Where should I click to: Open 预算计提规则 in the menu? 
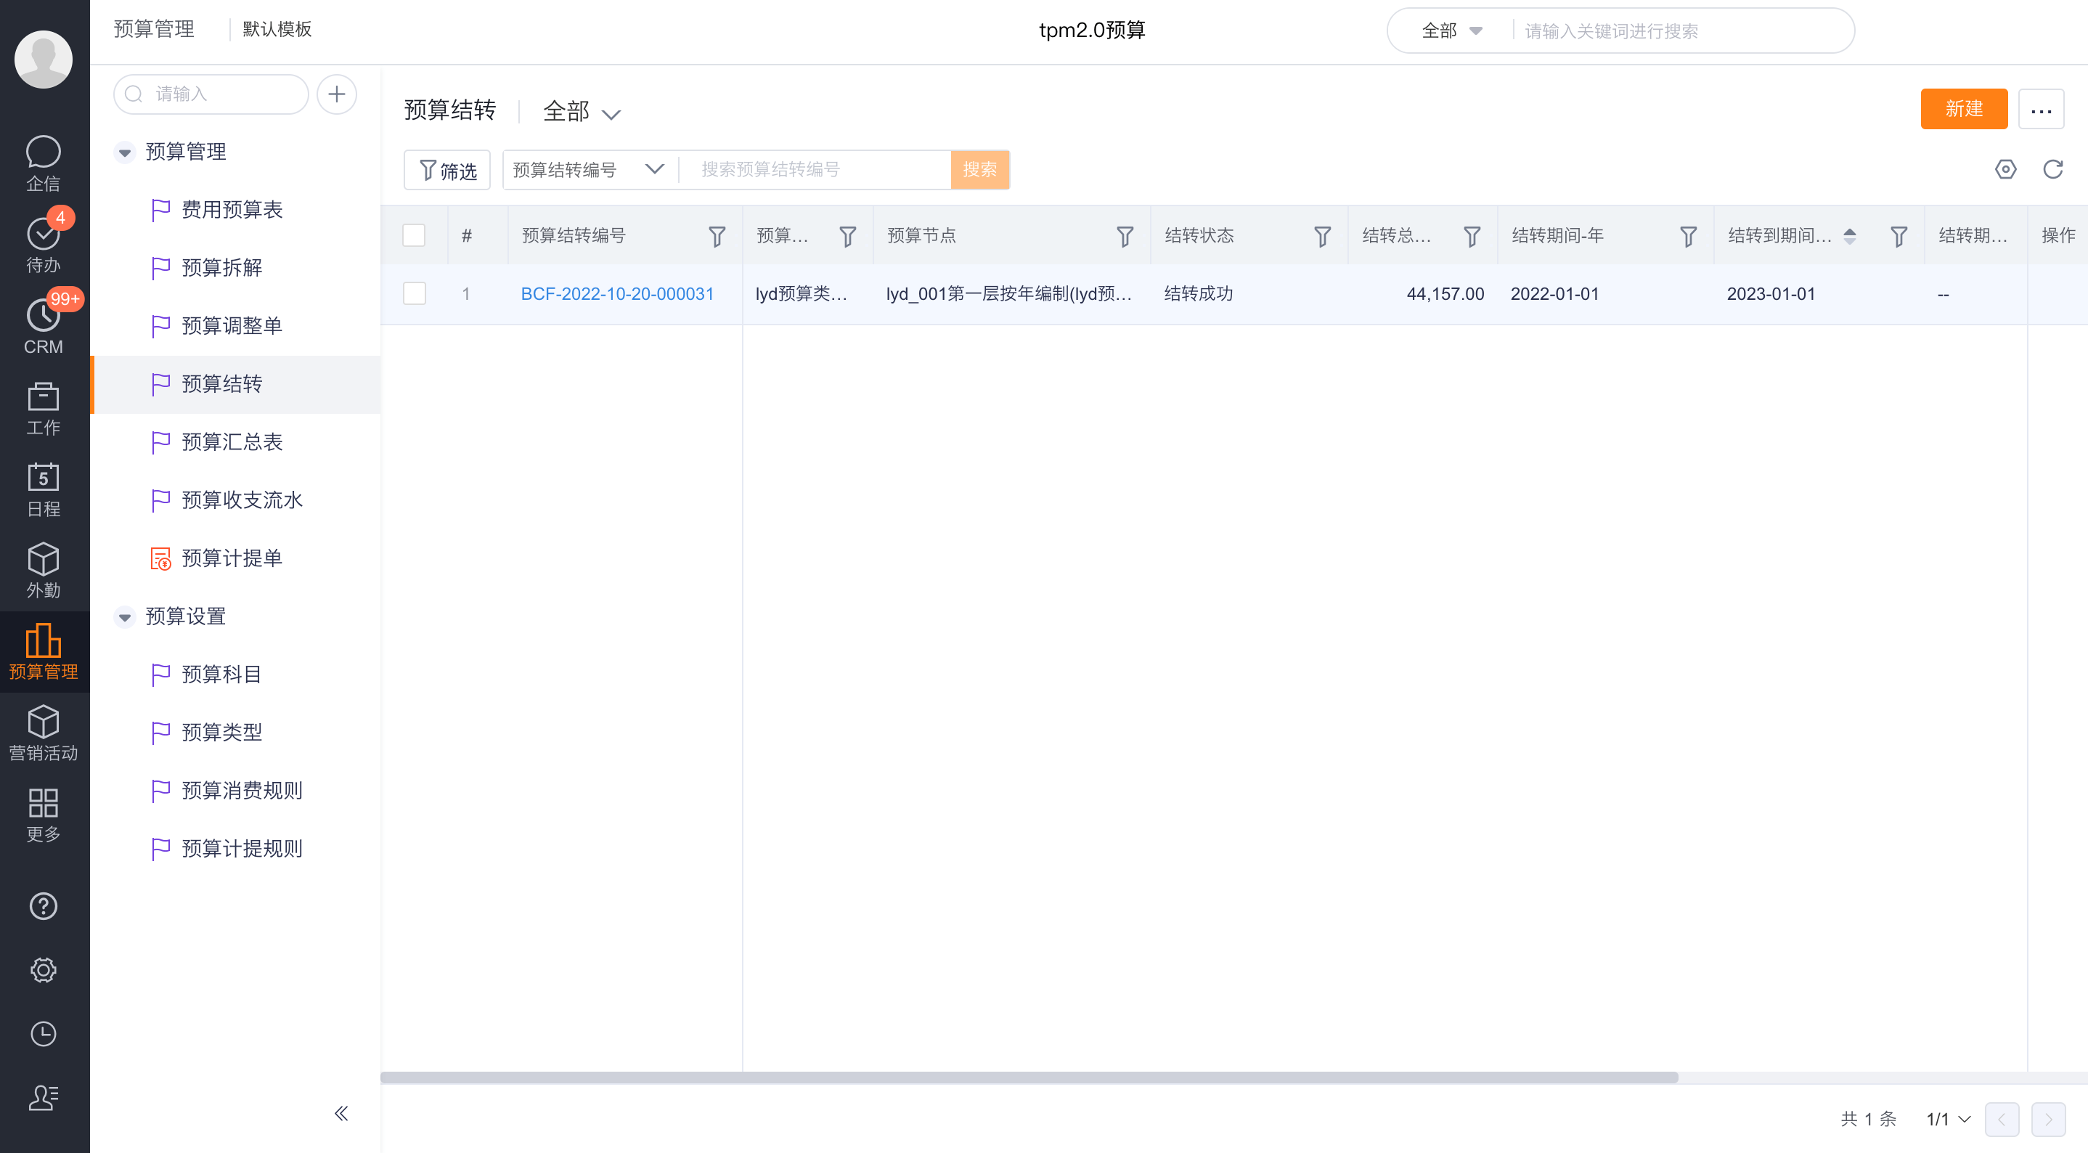242,849
